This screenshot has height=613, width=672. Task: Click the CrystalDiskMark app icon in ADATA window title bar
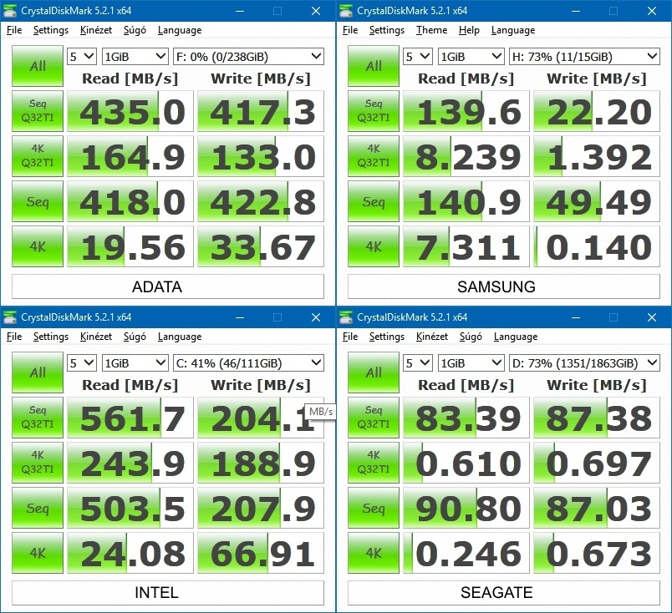coord(10,11)
